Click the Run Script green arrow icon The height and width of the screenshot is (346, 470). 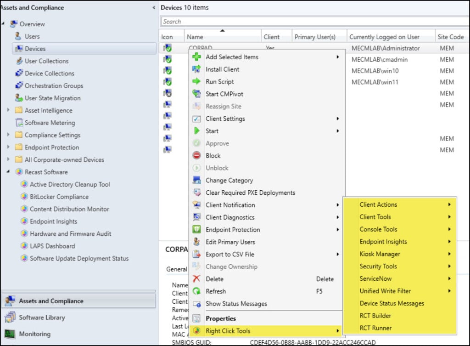pyautogui.click(x=196, y=81)
